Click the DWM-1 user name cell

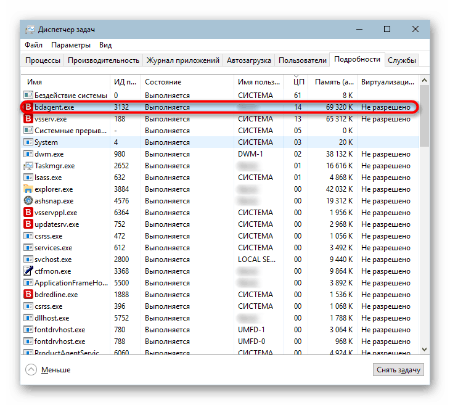pos(250,154)
